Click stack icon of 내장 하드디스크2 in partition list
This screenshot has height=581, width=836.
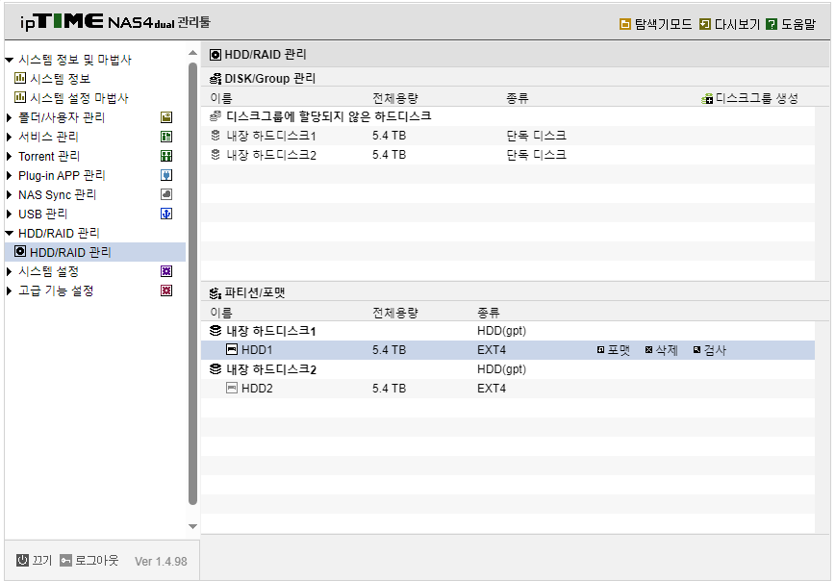click(x=215, y=368)
